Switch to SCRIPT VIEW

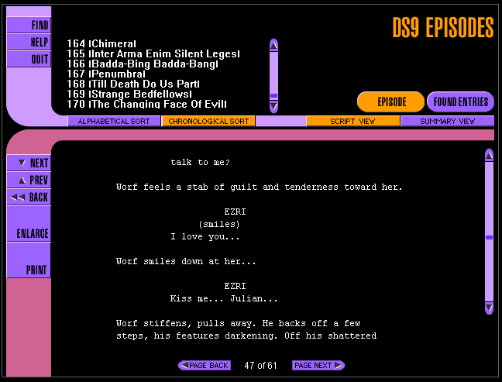click(352, 122)
